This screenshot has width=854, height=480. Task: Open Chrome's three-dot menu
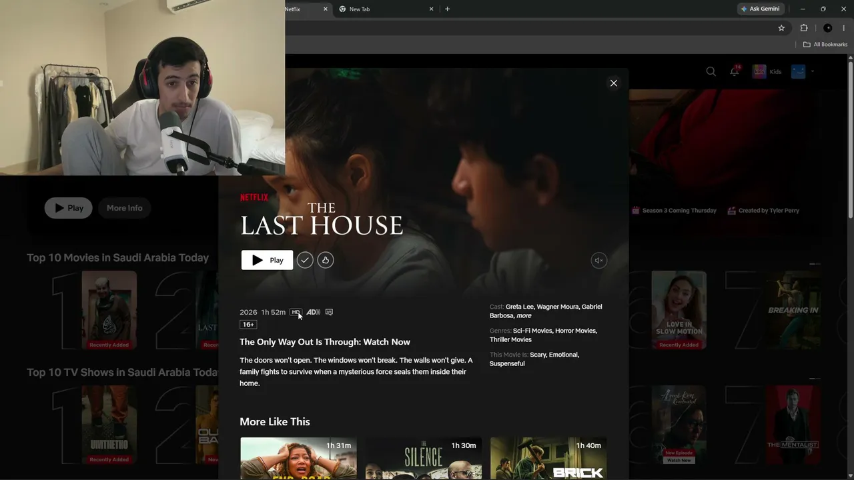pyautogui.click(x=844, y=28)
